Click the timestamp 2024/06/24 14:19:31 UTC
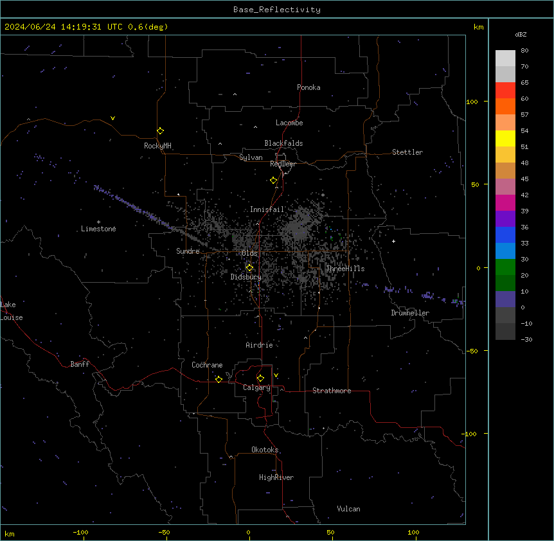This screenshot has width=554, height=541. tap(64, 27)
